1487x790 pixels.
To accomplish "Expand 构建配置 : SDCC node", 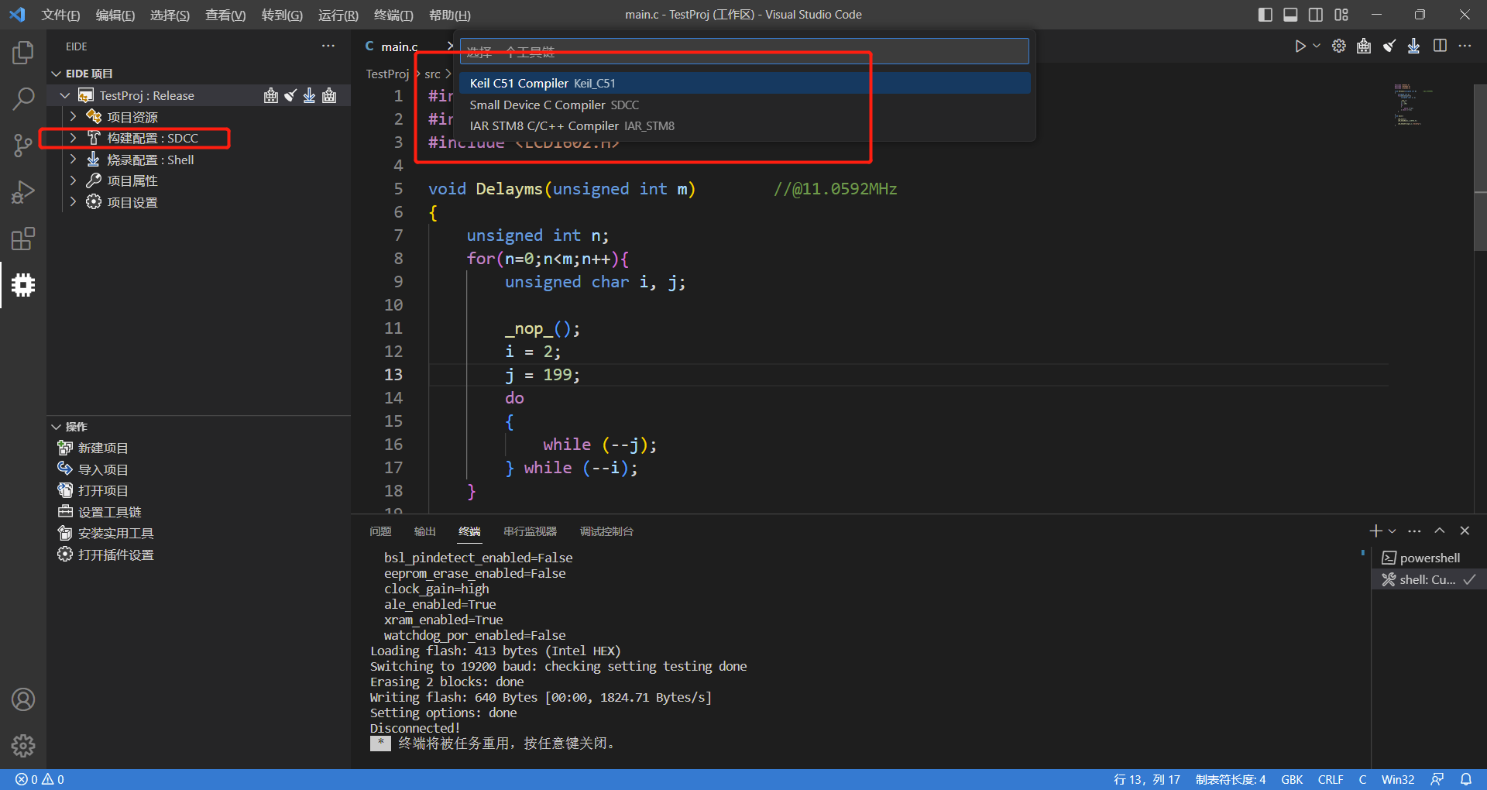I will tap(74, 138).
